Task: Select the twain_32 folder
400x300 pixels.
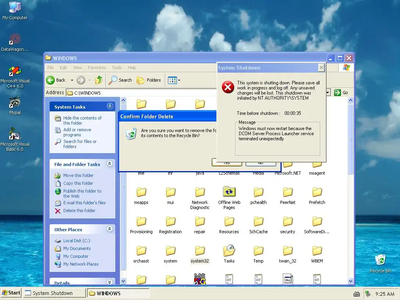Action: [x=287, y=254]
